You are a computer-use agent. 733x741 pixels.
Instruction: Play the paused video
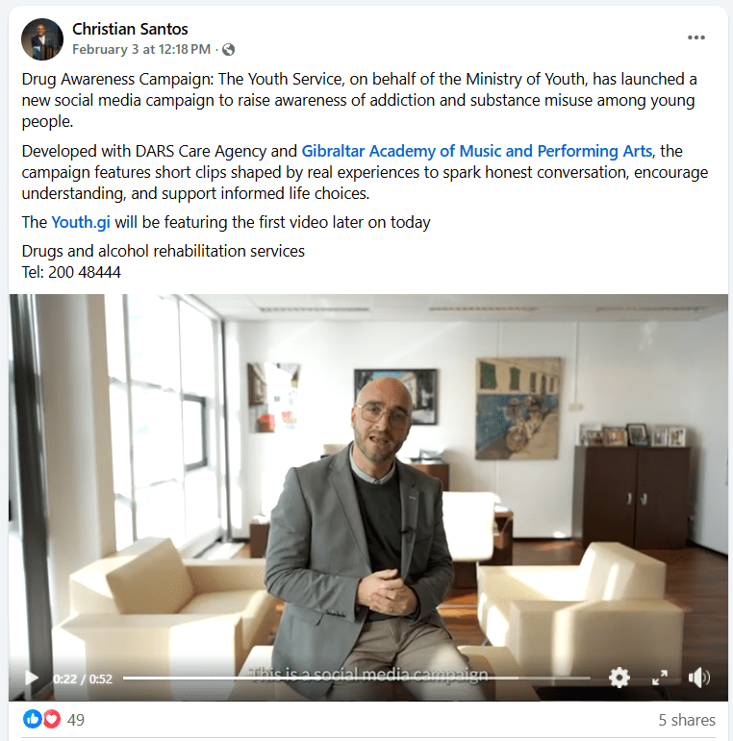point(31,678)
